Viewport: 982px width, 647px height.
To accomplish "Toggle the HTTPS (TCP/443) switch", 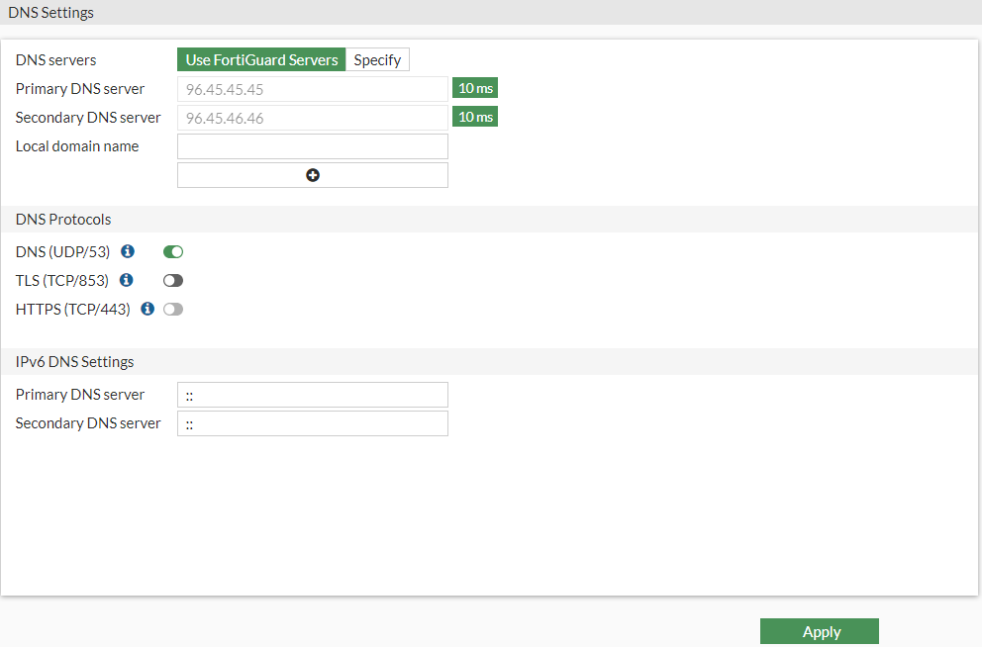I will (173, 309).
